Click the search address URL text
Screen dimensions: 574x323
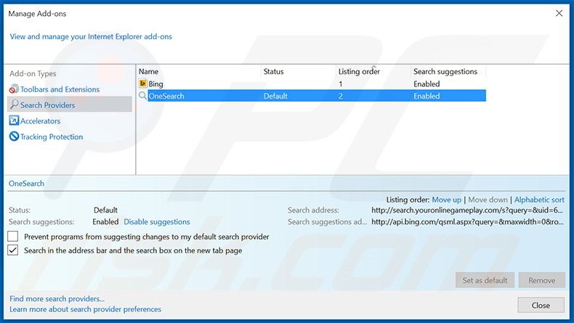pyautogui.click(x=467, y=210)
